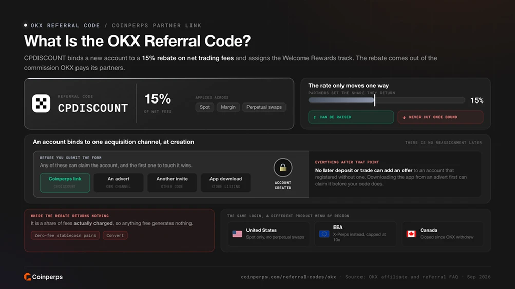Click the Zero-fee stablecoin pairs tag
Viewport: 515px width, 289px height.
click(x=65, y=235)
